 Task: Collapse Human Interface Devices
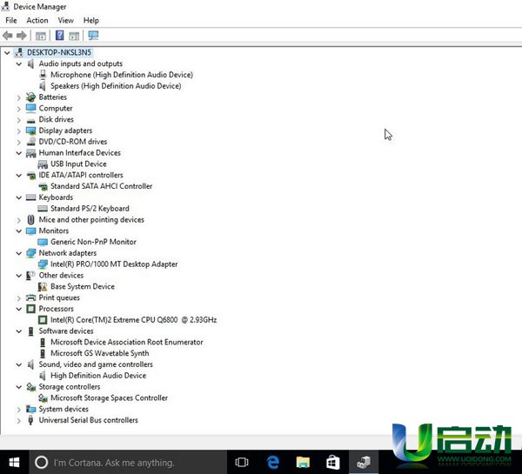pos(19,153)
